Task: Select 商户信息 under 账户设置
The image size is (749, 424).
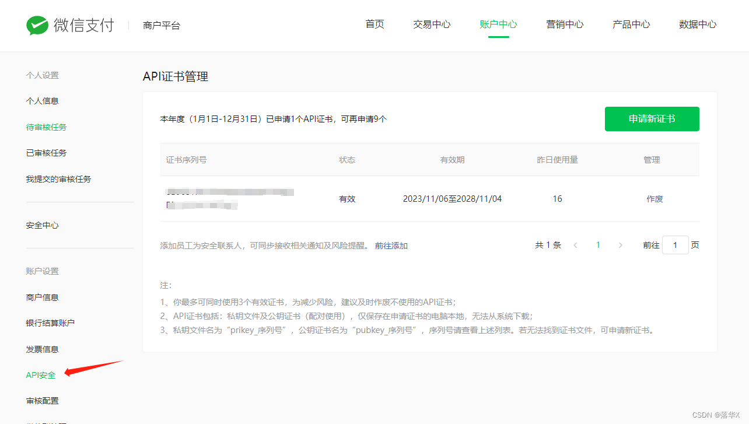Action: [42, 297]
